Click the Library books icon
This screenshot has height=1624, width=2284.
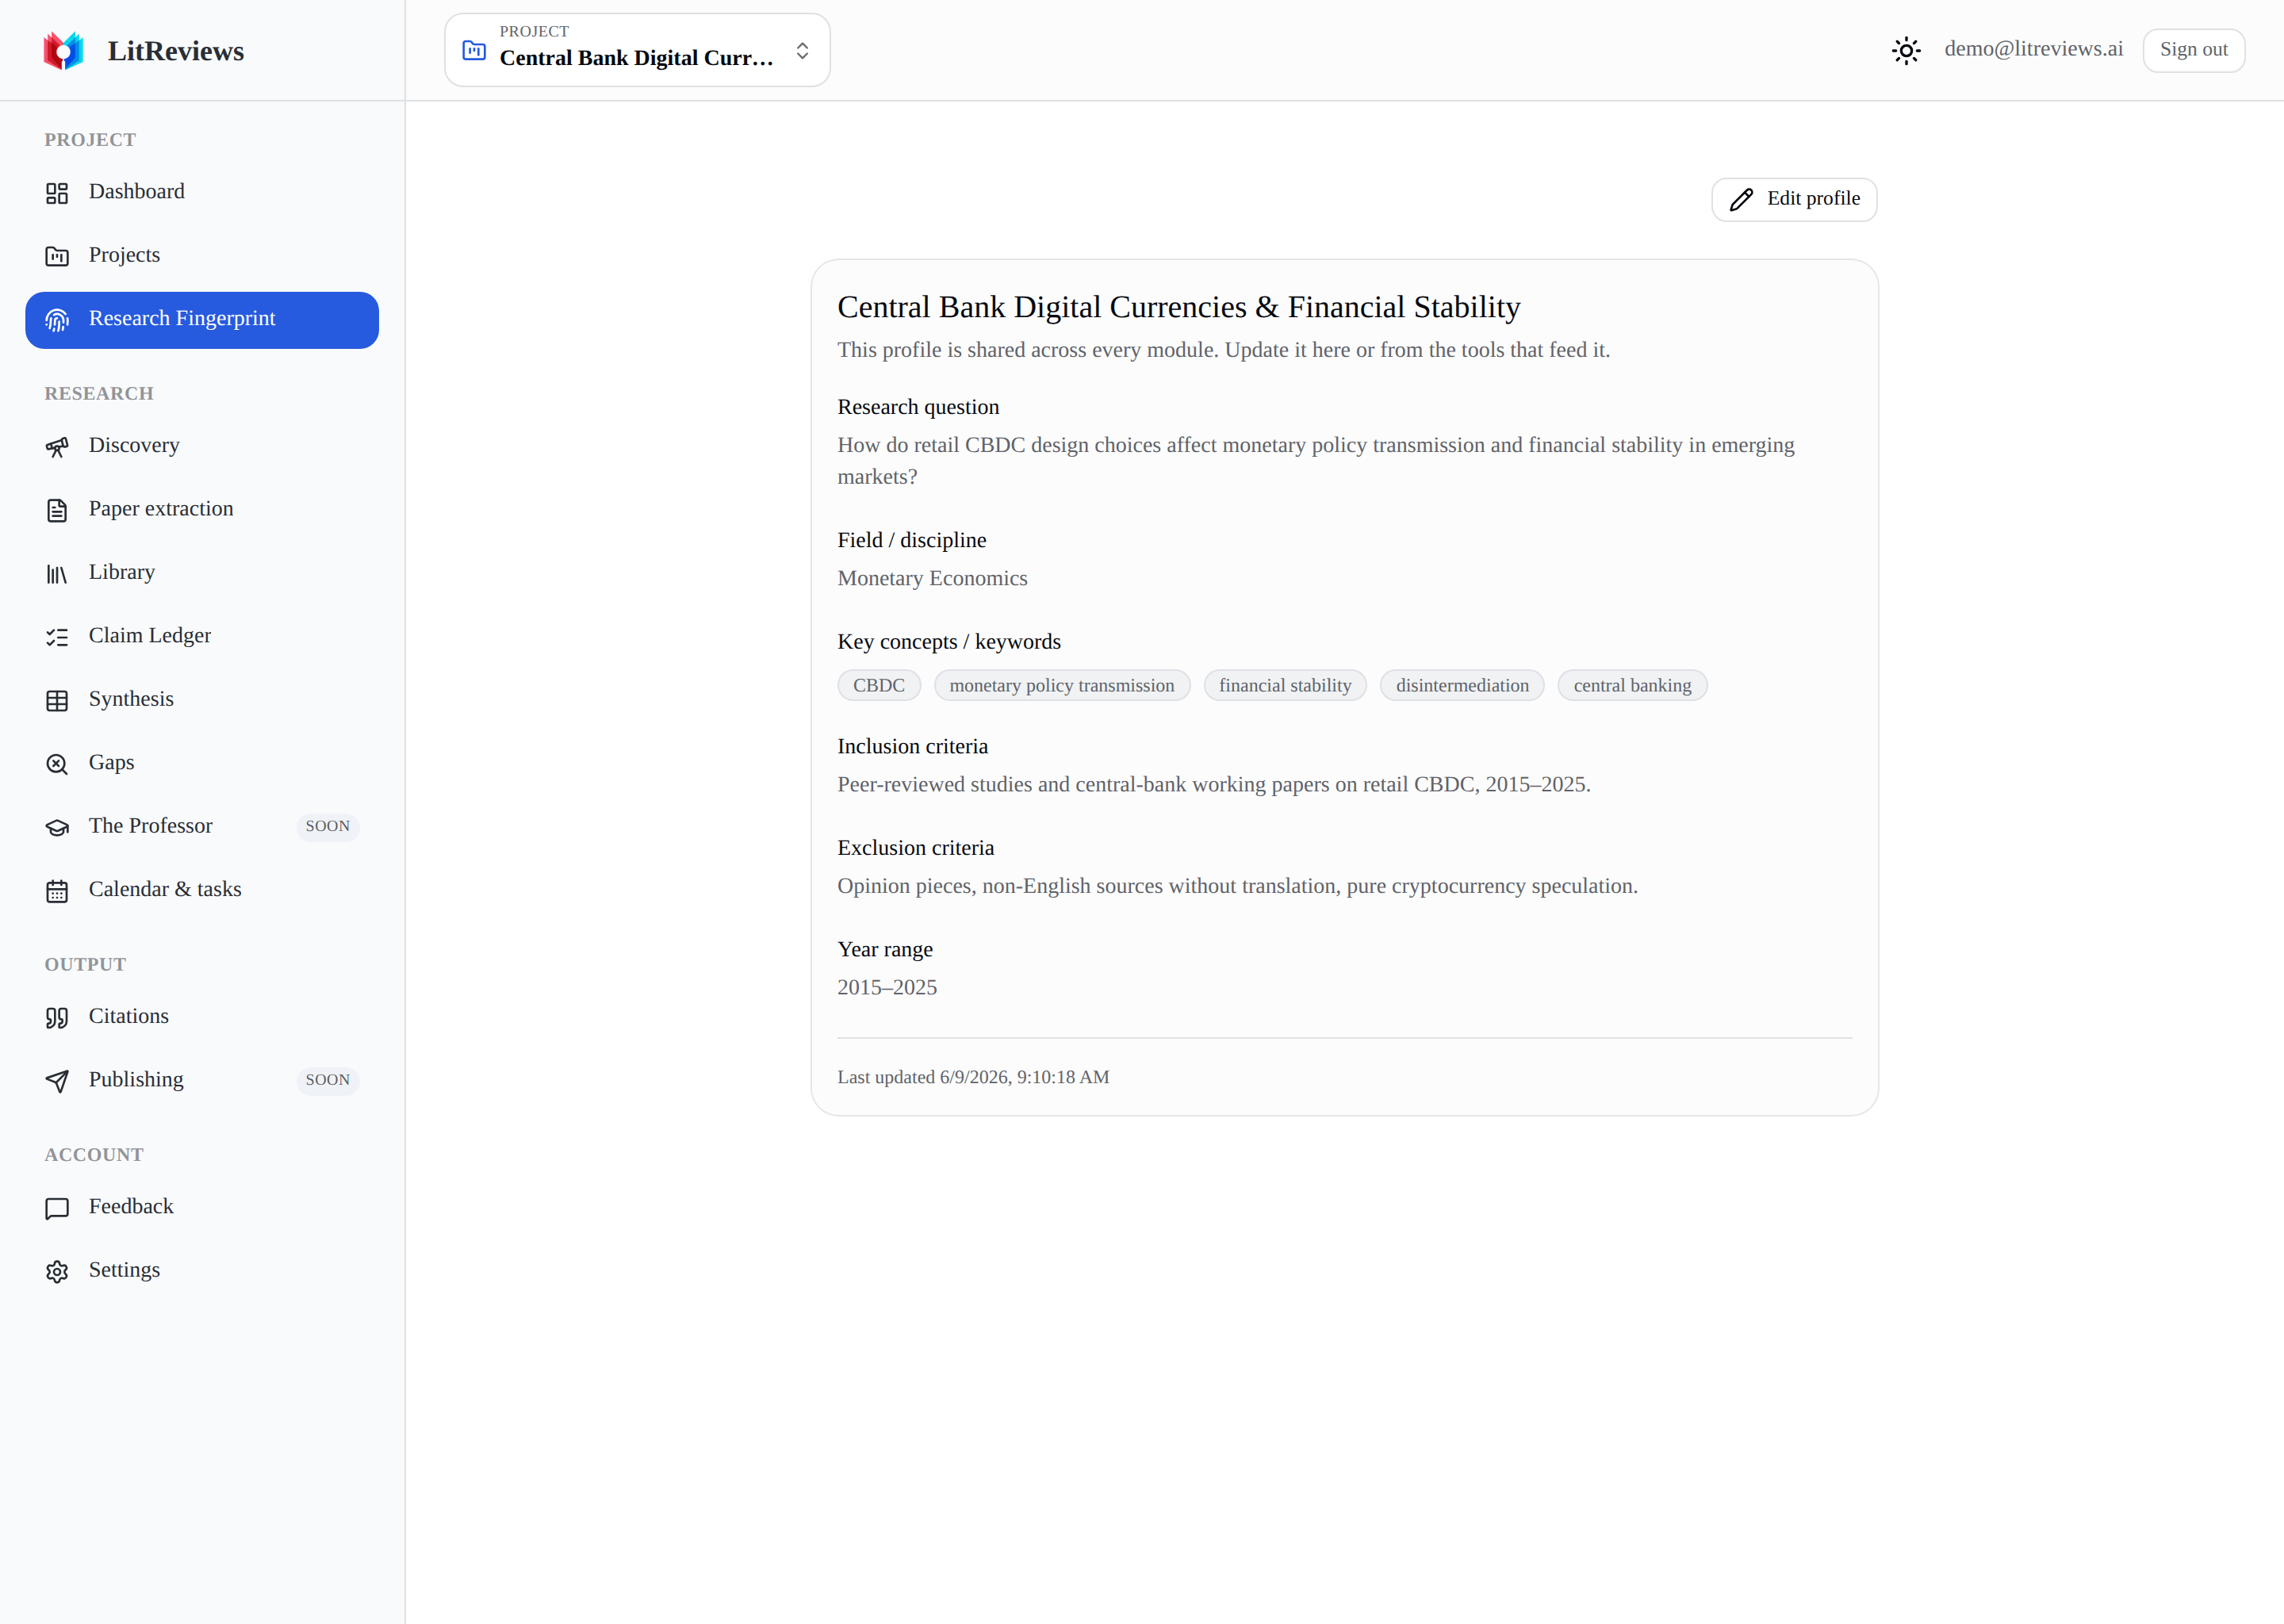coord(57,574)
